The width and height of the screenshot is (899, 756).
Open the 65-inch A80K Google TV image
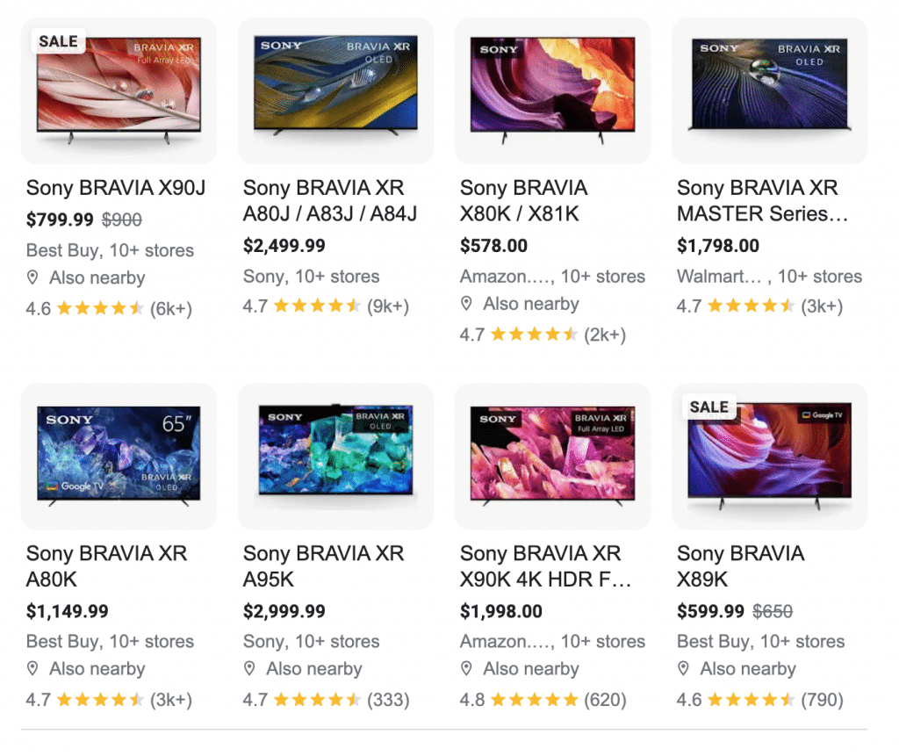[119, 456]
